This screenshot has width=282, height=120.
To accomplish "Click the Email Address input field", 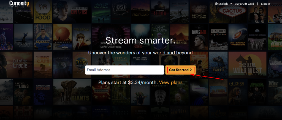I will (x=125, y=70).
